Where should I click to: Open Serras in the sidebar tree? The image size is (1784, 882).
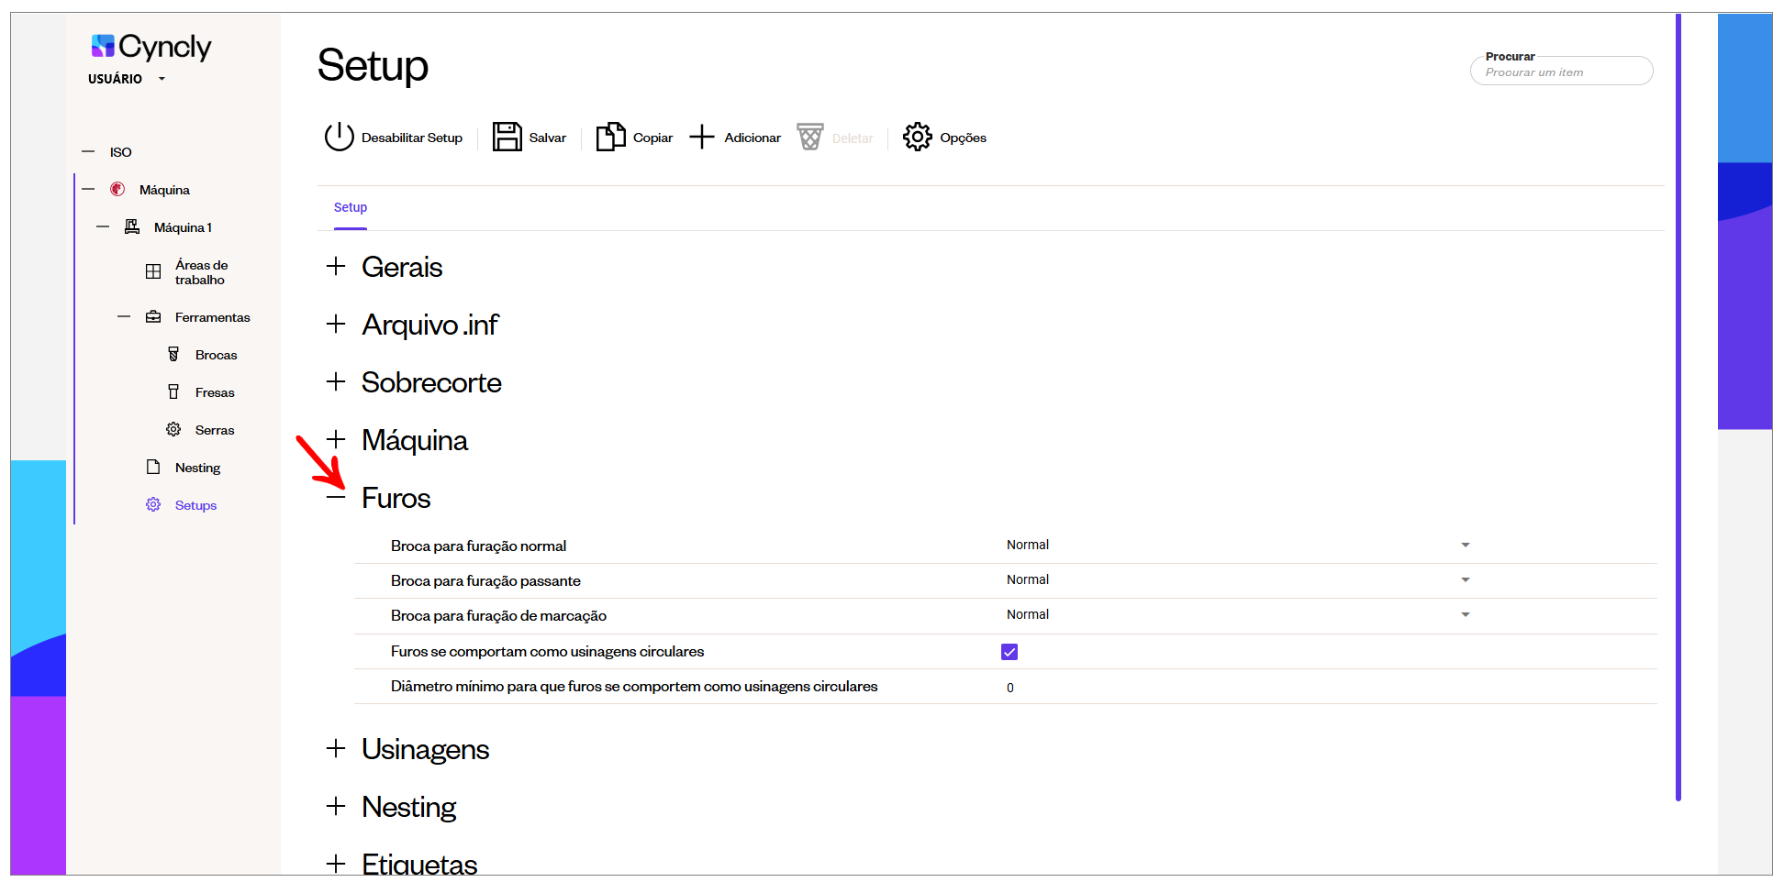(215, 430)
